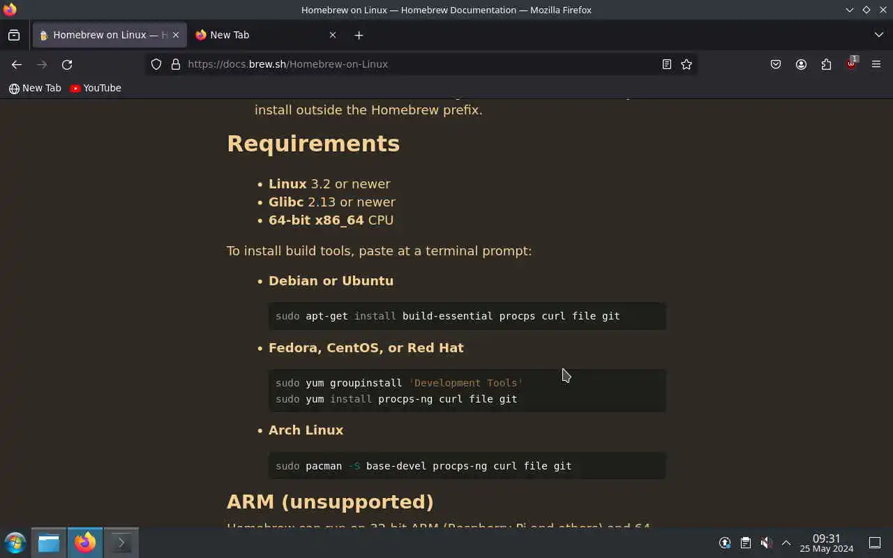The height and width of the screenshot is (558, 893).
Task: Open terminal from taskbar
Action: pyautogui.click(x=121, y=543)
